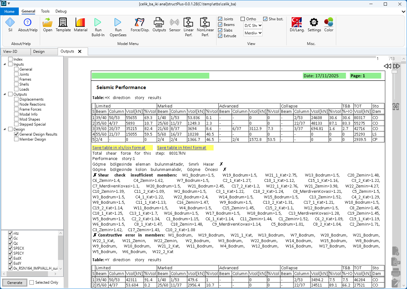Collapse the Design tree node
Screen dimensions: 407x289
click(x=5, y=129)
